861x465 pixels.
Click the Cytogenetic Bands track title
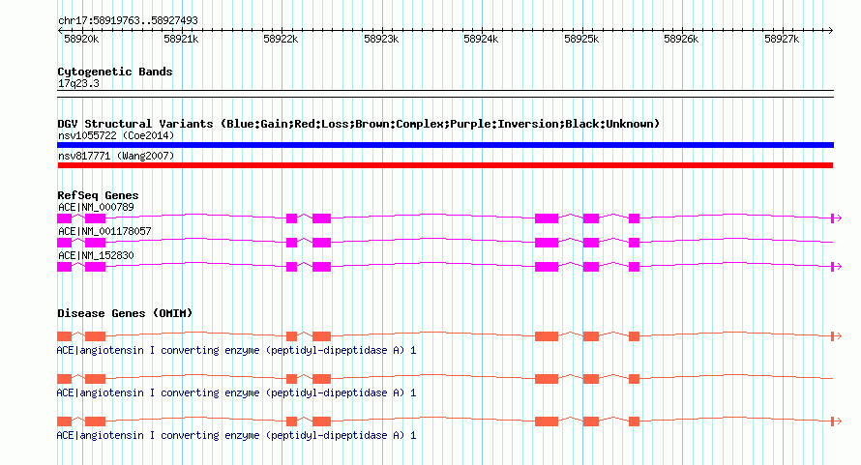click(x=115, y=72)
